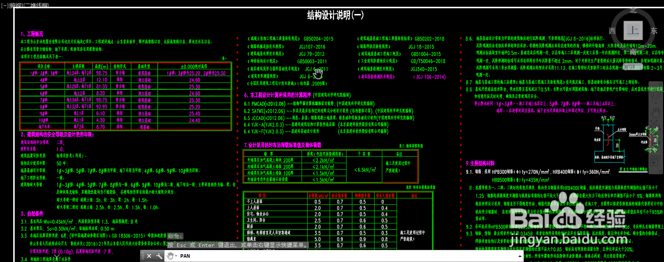Expand the recent commands dropdown arrow
The image size is (664, 262).
[x=176, y=256]
